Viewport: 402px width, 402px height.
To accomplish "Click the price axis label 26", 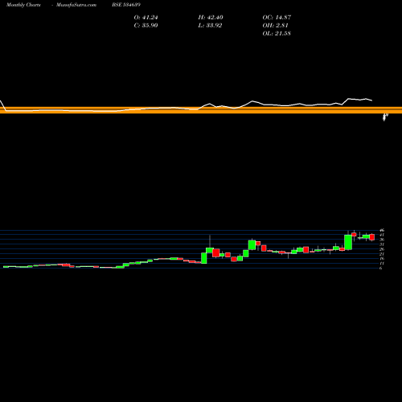I will pyautogui.click(x=382, y=249).
